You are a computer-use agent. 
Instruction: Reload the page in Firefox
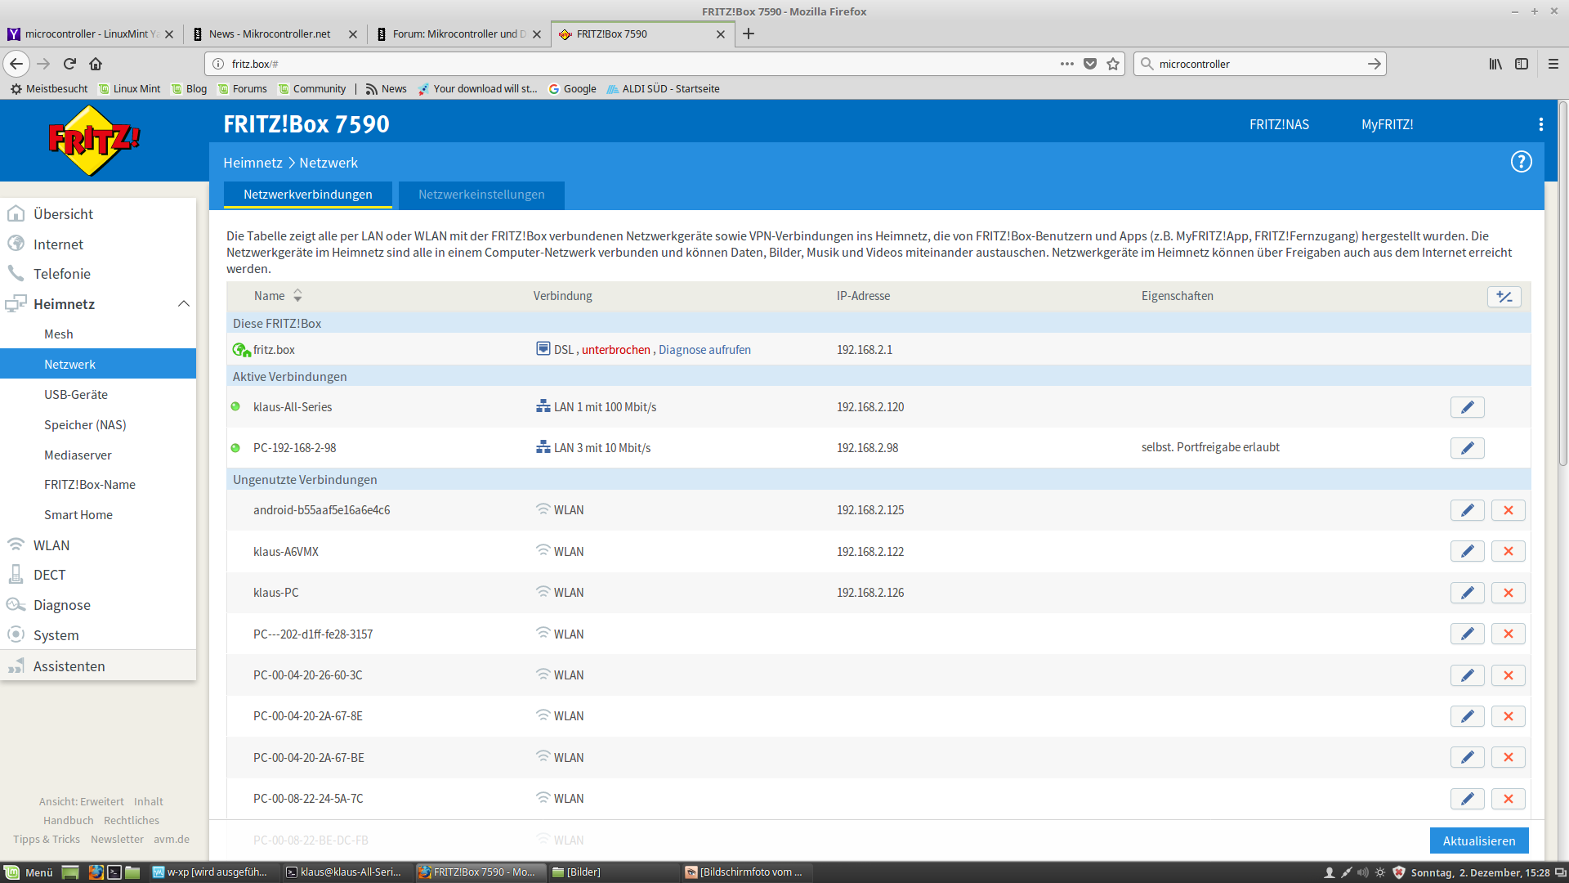point(69,64)
